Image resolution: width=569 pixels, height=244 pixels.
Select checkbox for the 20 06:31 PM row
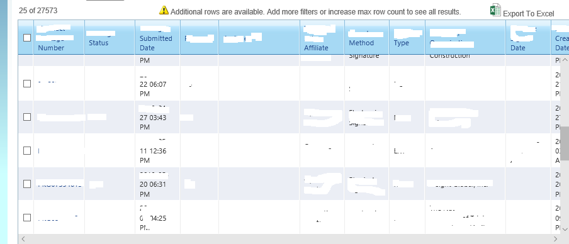[x=27, y=184]
